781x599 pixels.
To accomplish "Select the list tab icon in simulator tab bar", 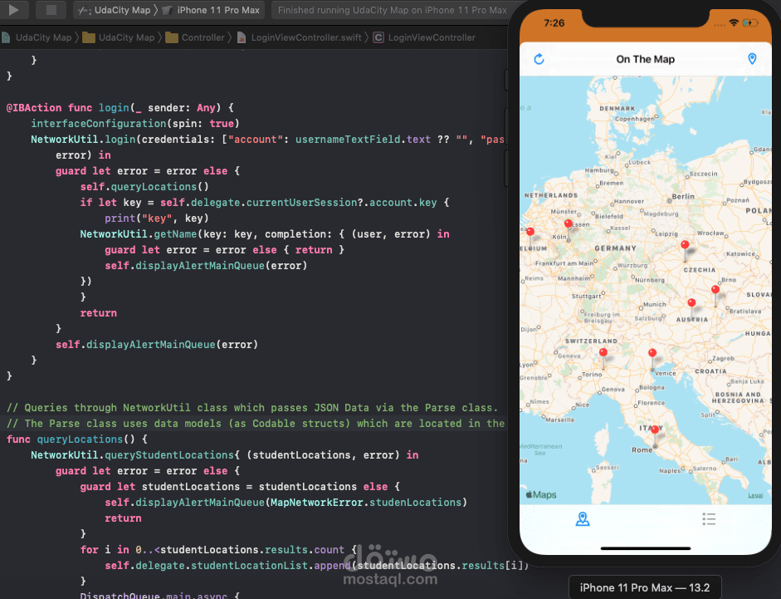I will (x=709, y=519).
